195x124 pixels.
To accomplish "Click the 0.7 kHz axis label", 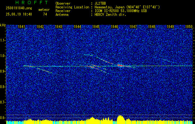I will 2,102.
